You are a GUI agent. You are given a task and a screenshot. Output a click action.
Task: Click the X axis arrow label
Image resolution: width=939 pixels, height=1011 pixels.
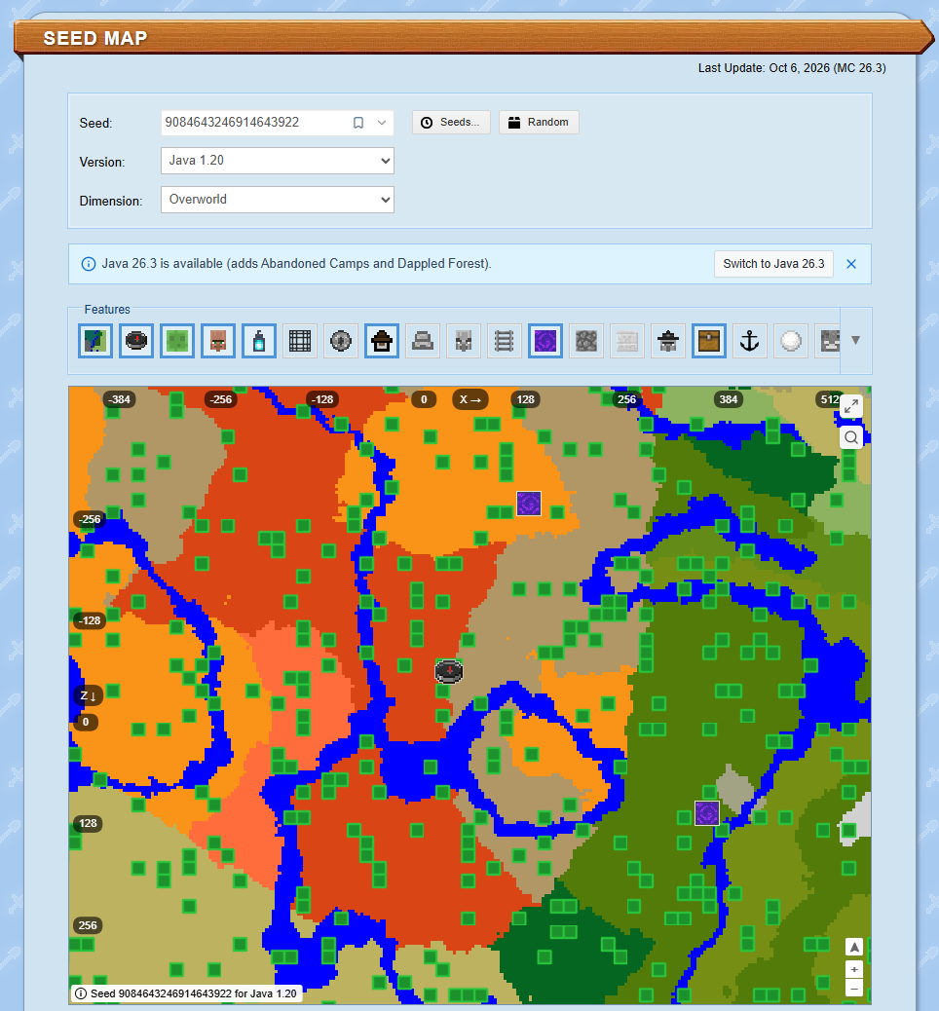coord(470,399)
